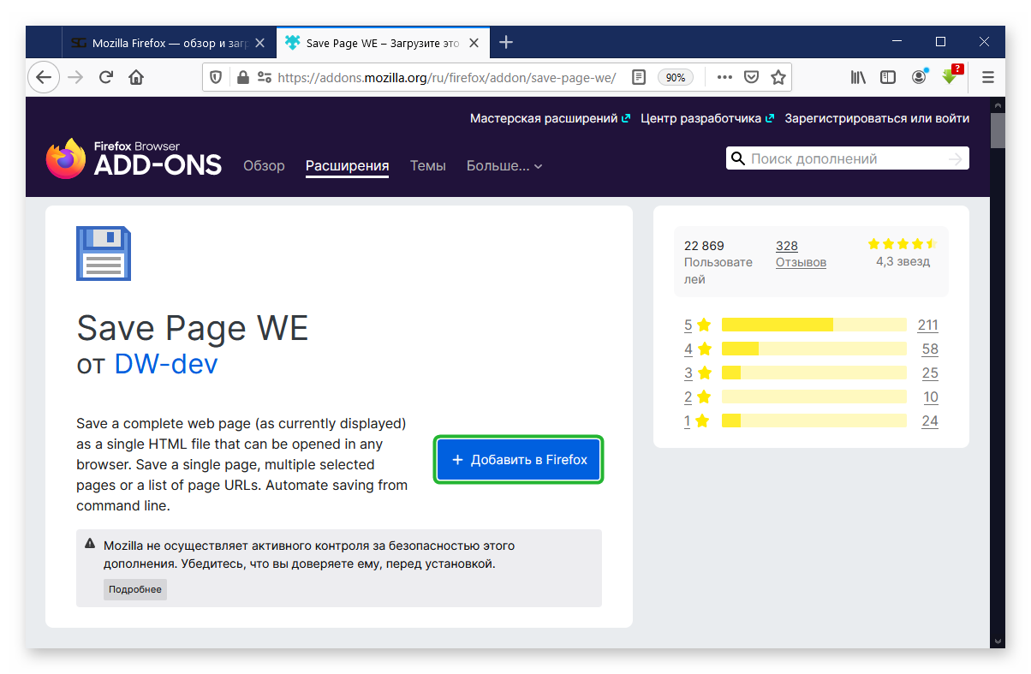Save page to Pocket icon
Screen dimensions: 1031x674
click(751, 77)
